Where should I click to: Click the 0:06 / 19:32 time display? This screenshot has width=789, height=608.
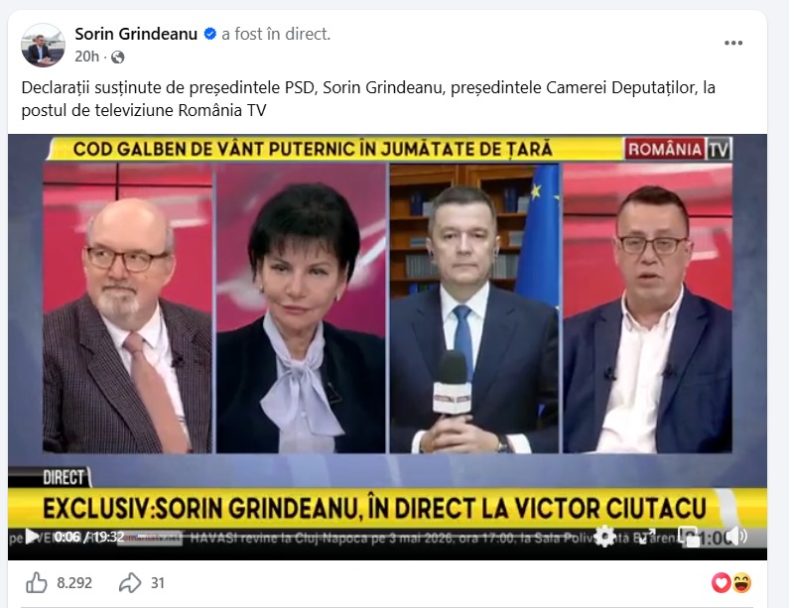tap(89, 538)
